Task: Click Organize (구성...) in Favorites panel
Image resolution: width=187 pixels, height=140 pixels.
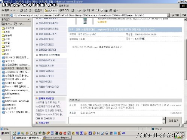Action: coord(19,24)
